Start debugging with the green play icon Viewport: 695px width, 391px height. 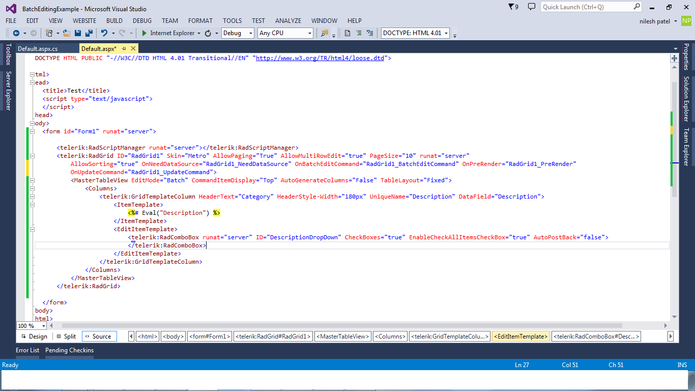pyautogui.click(x=144, y=33)
